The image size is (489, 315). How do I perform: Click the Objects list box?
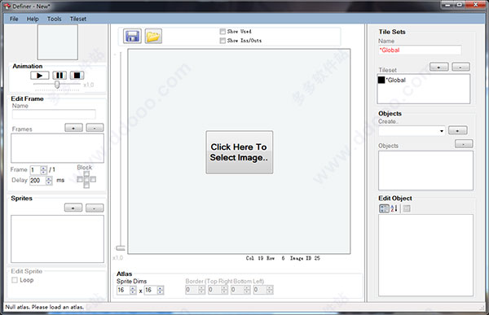coord(425,170)
